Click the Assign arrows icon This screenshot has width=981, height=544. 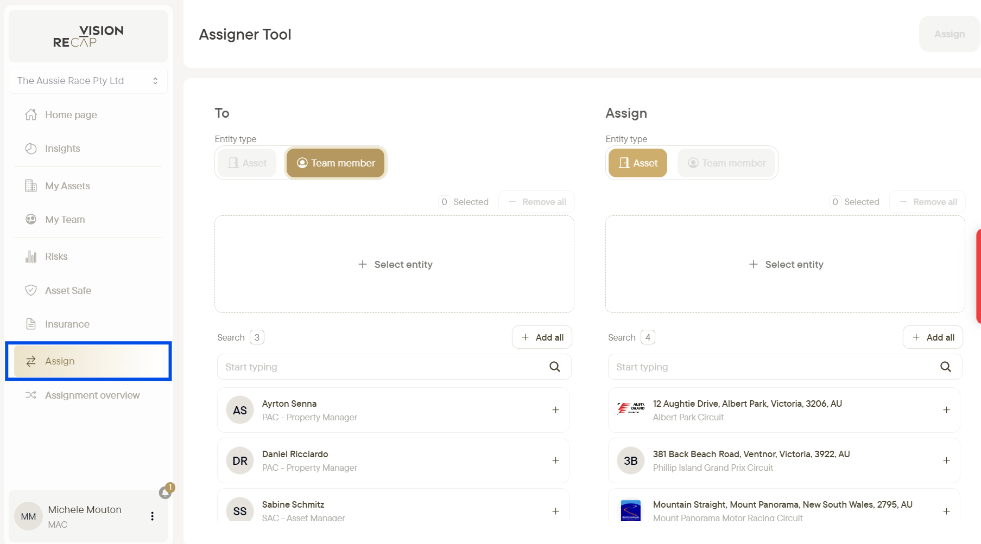pyautogui.click(x=31, y=361)
